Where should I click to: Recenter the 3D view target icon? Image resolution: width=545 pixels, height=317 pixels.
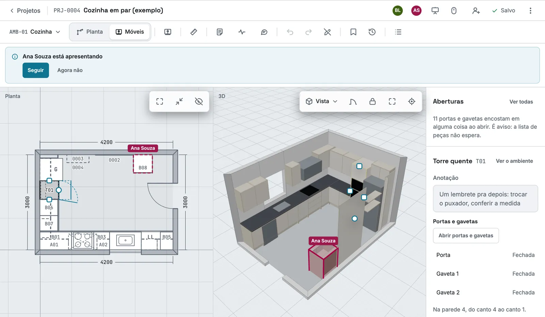pyautogui.click(x=411, y=101)
